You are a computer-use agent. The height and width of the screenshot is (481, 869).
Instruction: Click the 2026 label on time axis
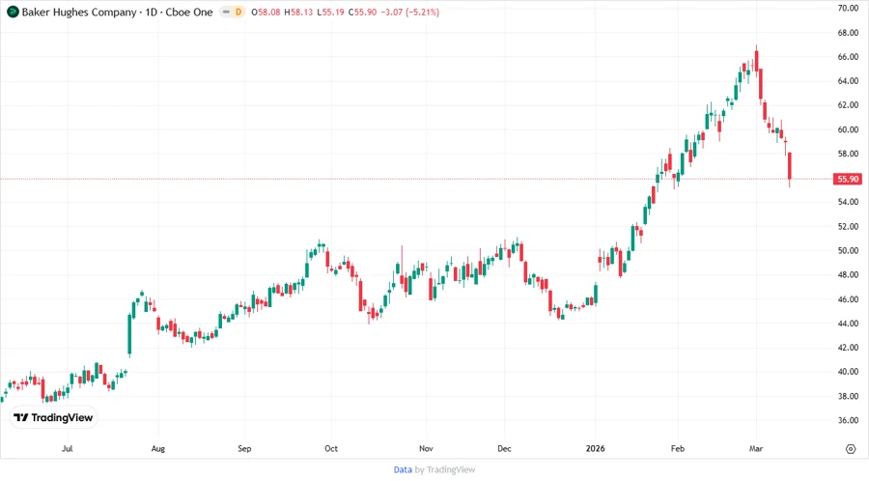tap(595, 448)
